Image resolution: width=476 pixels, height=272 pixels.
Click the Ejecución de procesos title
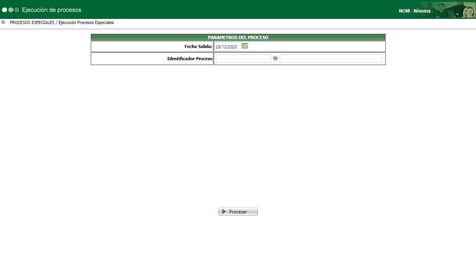tap(51, 9)
